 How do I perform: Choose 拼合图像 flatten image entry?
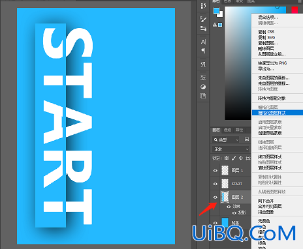click(x=266, y=212)
